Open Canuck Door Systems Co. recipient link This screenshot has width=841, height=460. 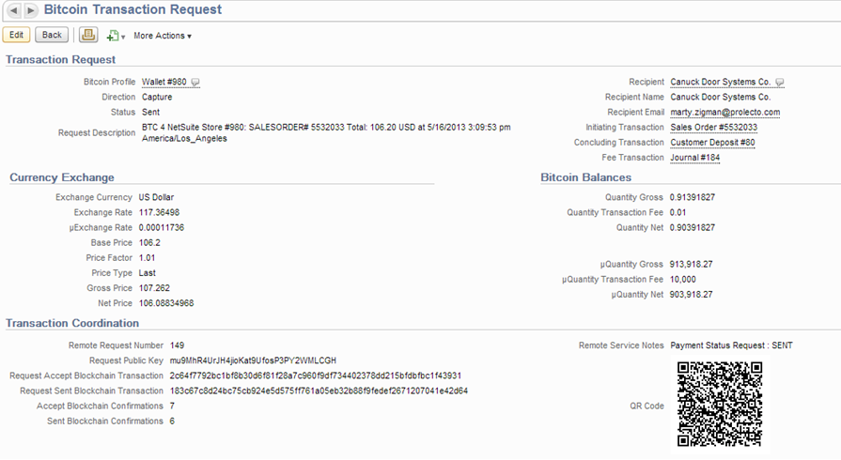pos(721,82)
